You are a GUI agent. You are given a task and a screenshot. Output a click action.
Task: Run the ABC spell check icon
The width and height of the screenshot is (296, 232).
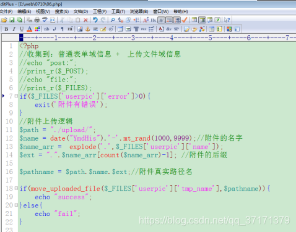point(45,20)
